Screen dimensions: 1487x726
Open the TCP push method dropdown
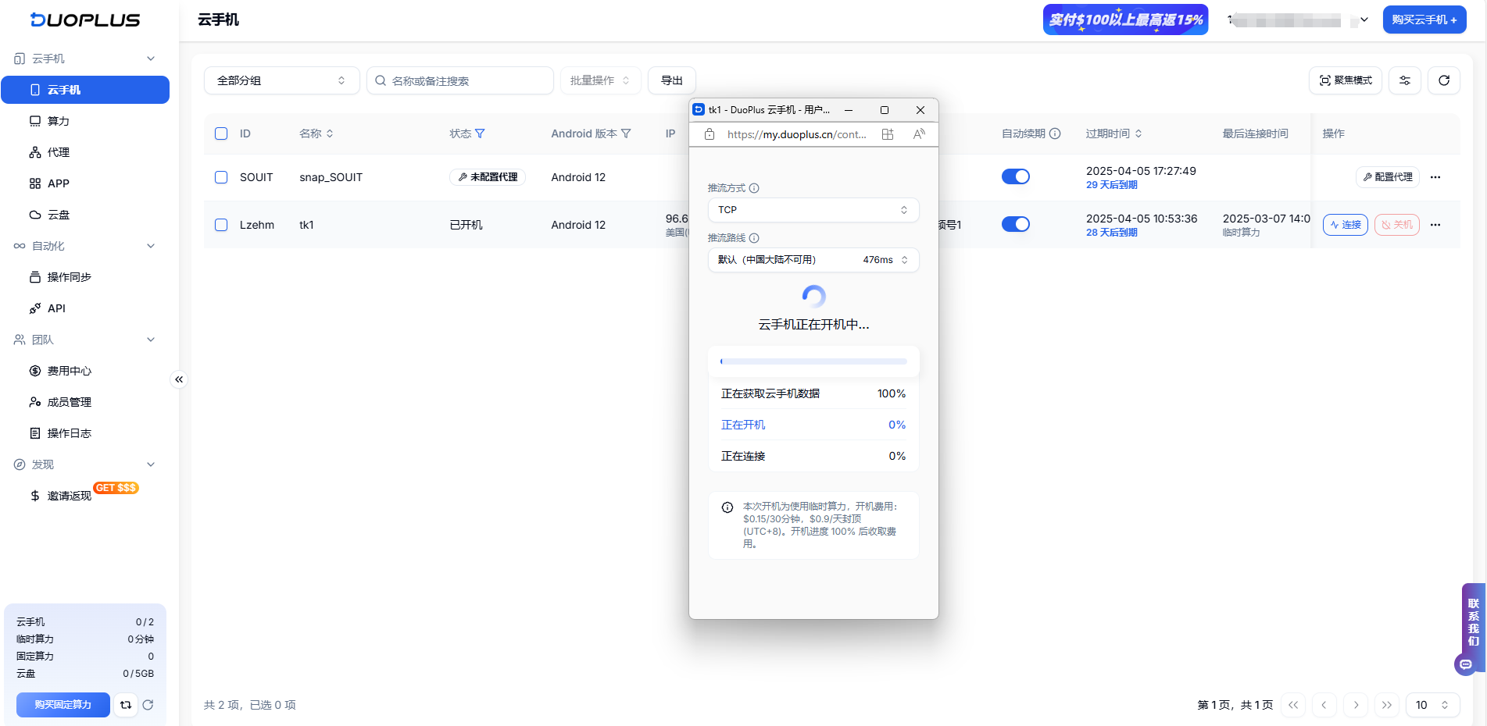pos(813,210)
